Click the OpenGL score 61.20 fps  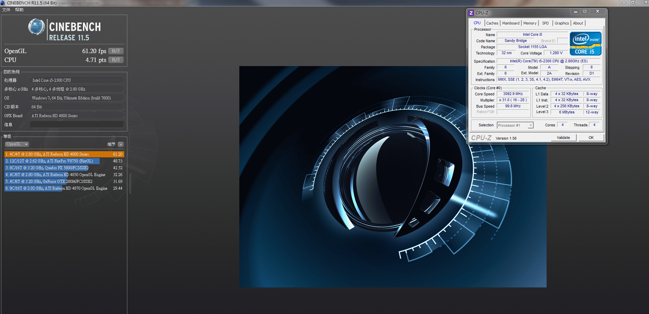(x=94, y=51)
